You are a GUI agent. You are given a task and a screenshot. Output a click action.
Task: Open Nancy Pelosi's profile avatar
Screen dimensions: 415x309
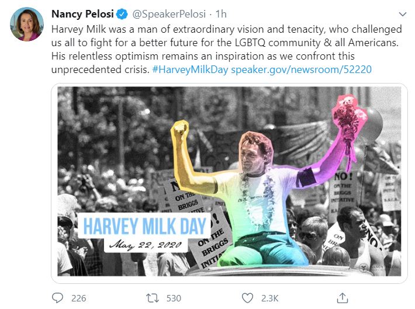(x=27, y=25)
